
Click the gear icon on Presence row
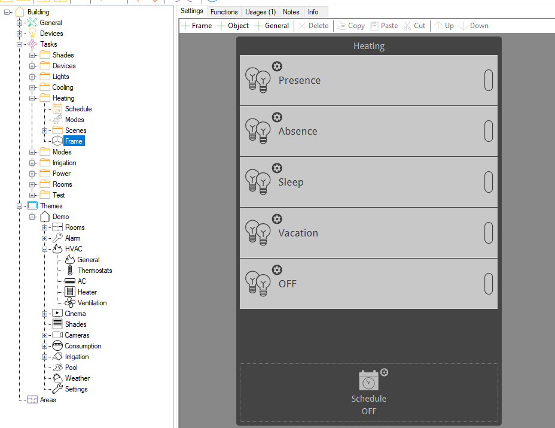click(x=277, y=66)
